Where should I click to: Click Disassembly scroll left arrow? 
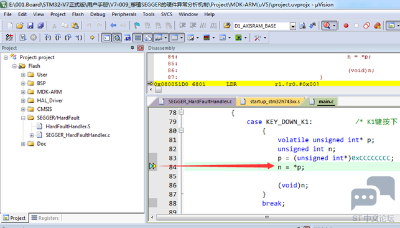coord(151,90)
